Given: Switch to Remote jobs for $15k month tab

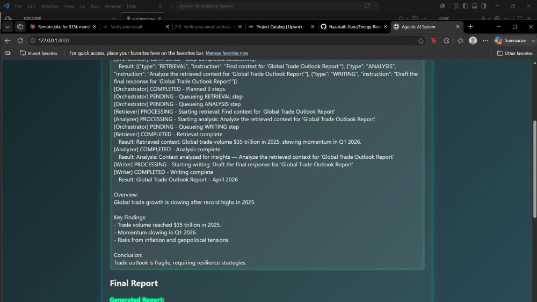Looking at the screenshot, I should [x=63, y=27].
